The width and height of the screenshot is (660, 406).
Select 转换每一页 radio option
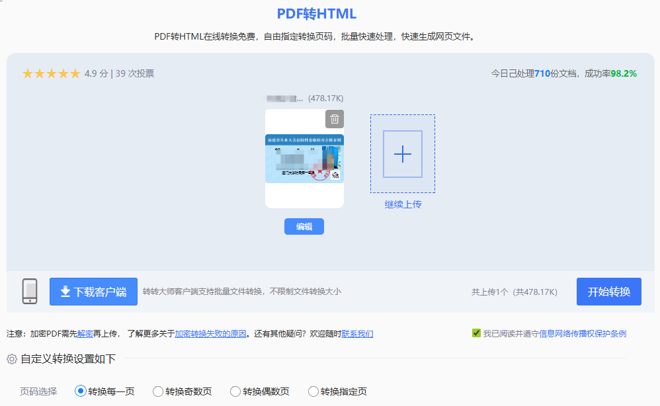(81, 391)
